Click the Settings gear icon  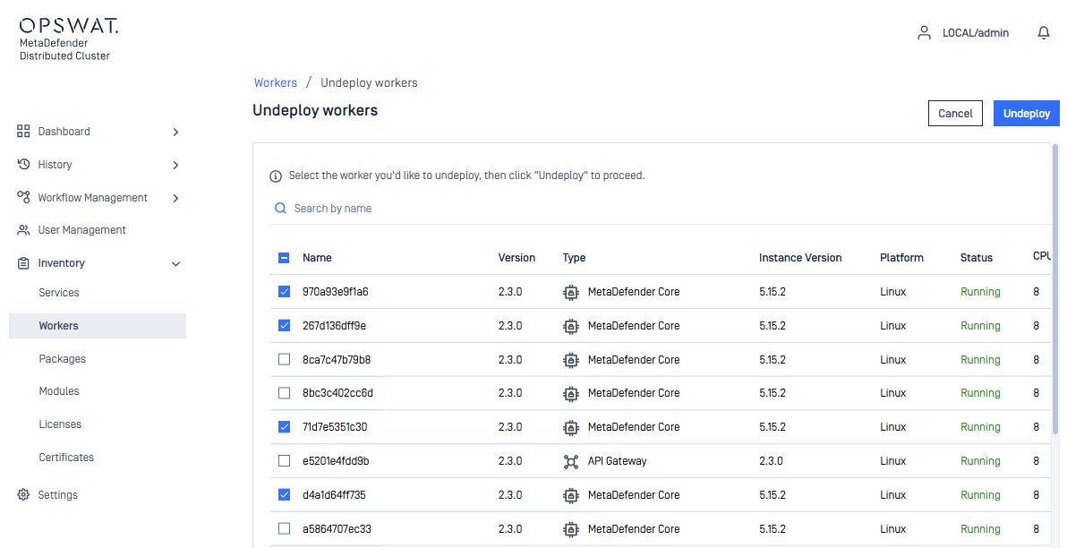[24, 495]
